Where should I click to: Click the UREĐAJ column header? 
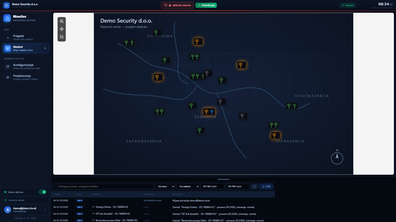coord(96,194)
